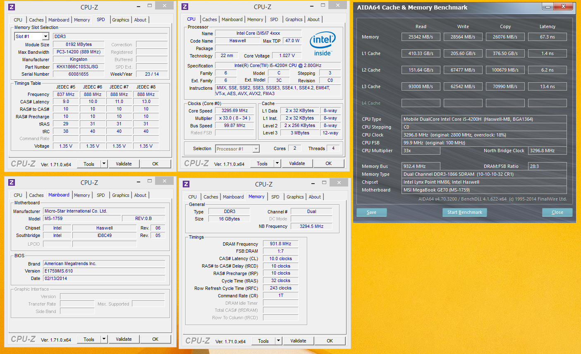Click Validate in the SPD window
Screen dimensions: 581x354
coord(124,164)
